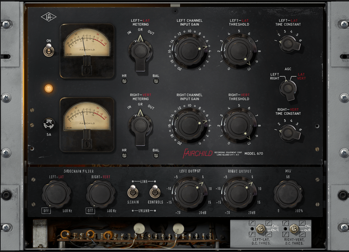Screen dimensions: 349x252
Task: Adjust the Right-Vert Sidechain Filter knob
Action: click(101, 194)
